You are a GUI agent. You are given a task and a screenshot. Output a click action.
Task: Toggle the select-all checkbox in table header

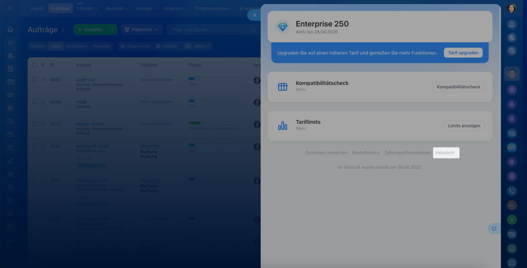tap(35, 65)
